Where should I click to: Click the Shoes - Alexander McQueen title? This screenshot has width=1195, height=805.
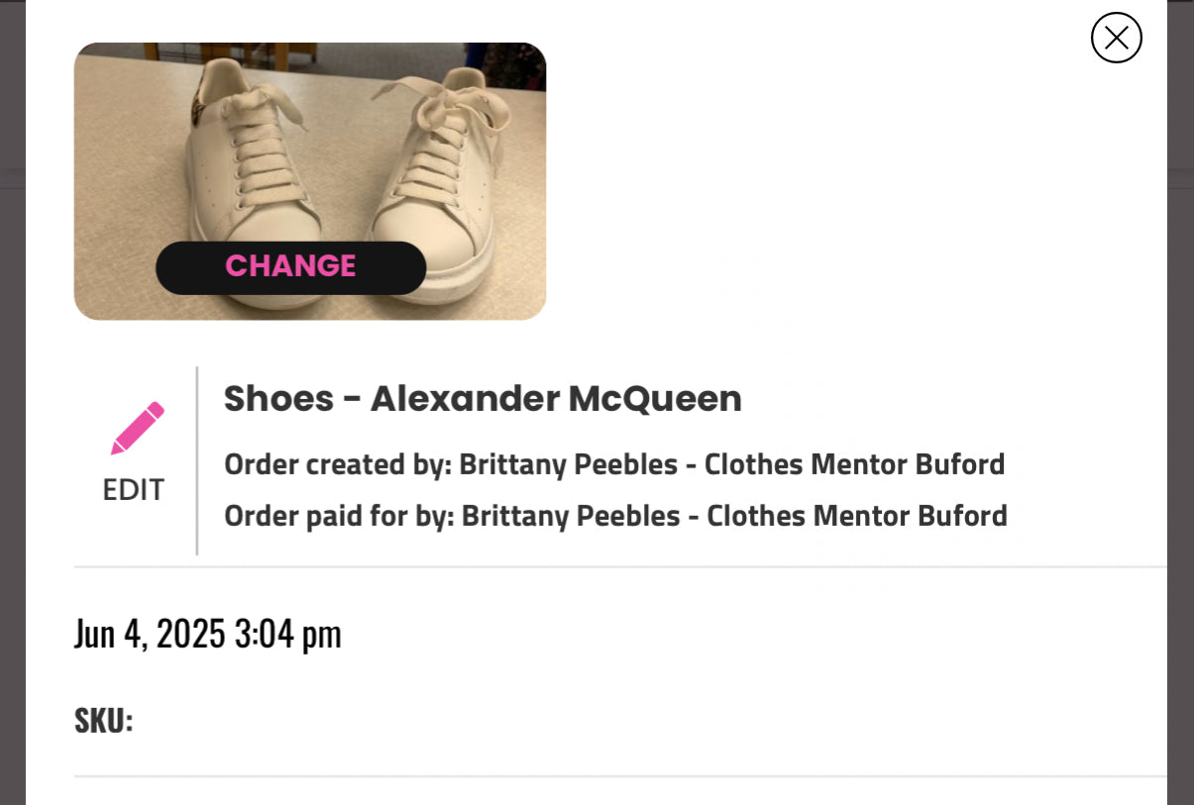(x=483, y=398)
